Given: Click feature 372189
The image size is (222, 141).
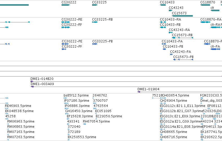Looking at the screenshot, I should pyautogui.click(x=74, y=132).
